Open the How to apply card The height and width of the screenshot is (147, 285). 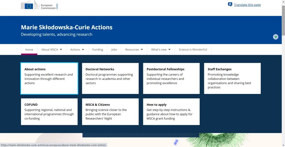click(x=172, y=112)
